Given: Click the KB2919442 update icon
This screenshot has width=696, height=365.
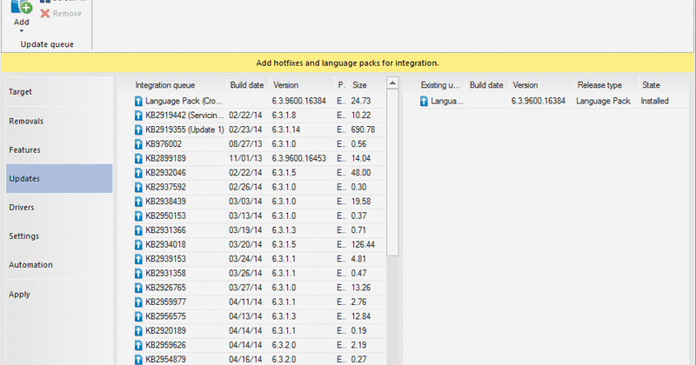Looking at the screenshot, I should (138, 116).
